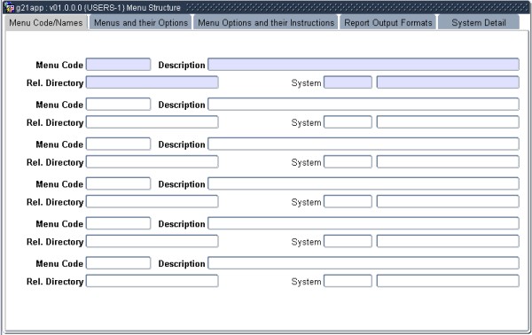Focus the first row Menu Code field
This screenshot has height=335, width=532.
119,65
